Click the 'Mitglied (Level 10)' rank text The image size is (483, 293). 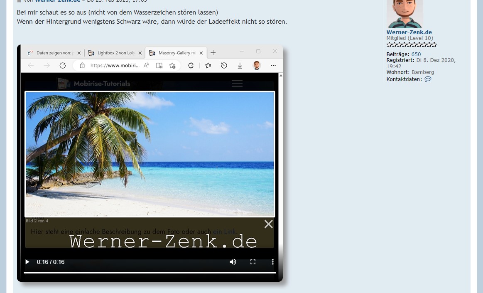[409, 38]
